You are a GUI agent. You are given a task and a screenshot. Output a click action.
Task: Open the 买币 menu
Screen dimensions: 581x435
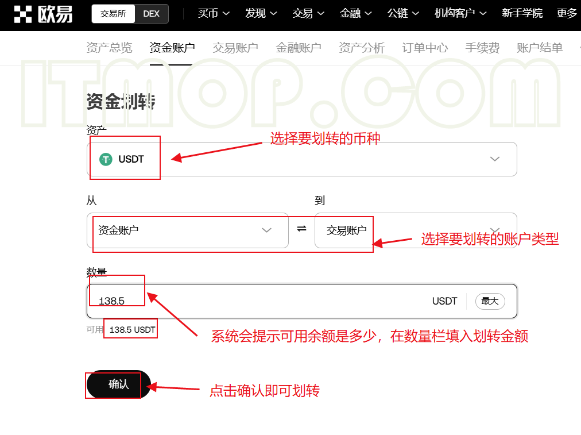[213, 13]
